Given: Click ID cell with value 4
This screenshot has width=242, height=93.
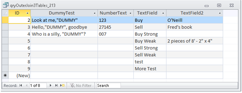Looking at the screenshot, I should (x=19, y=34).
